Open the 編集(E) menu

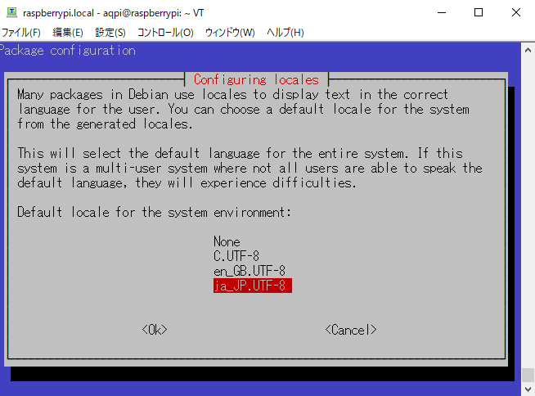[x=68, y=33]
